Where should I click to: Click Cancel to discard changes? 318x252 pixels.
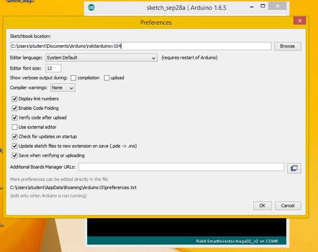[288, 205]
